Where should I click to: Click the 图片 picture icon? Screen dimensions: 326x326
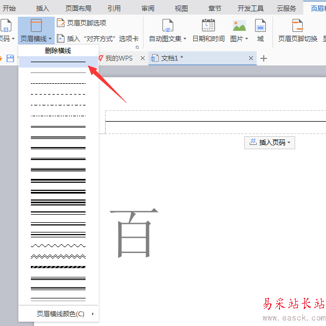click(x=239, y=25)
